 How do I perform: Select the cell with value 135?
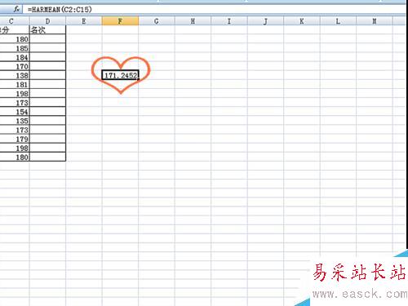pos(15,121)
